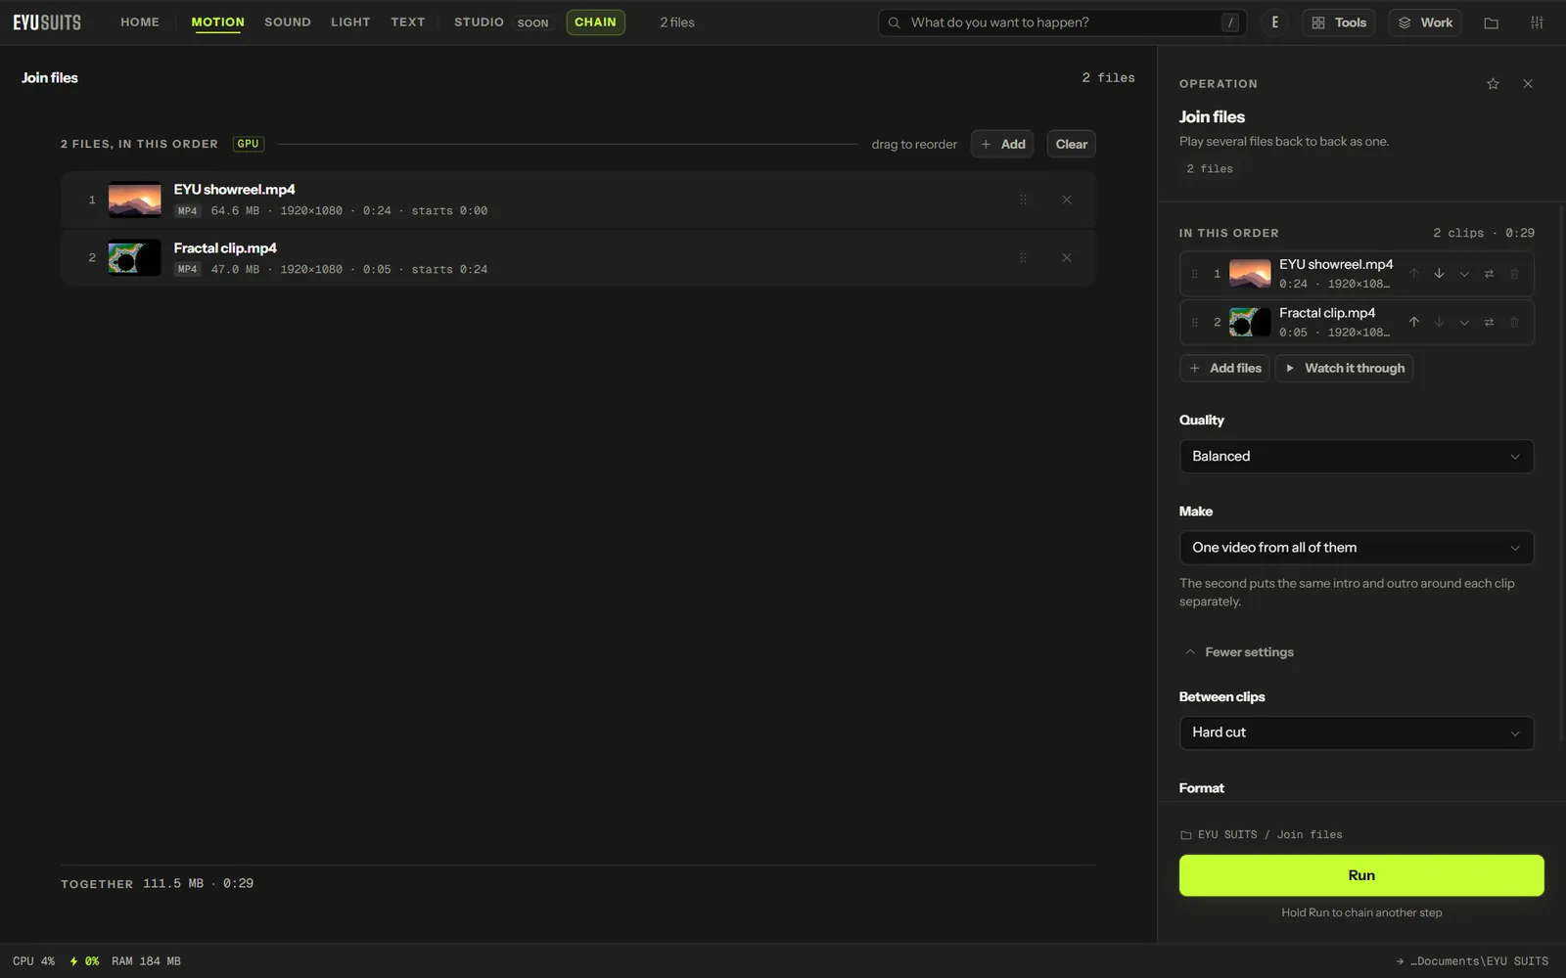Open the sliders settings icon in top bar
This screenshot has height=978, width=1566.
pos(1537,22)
